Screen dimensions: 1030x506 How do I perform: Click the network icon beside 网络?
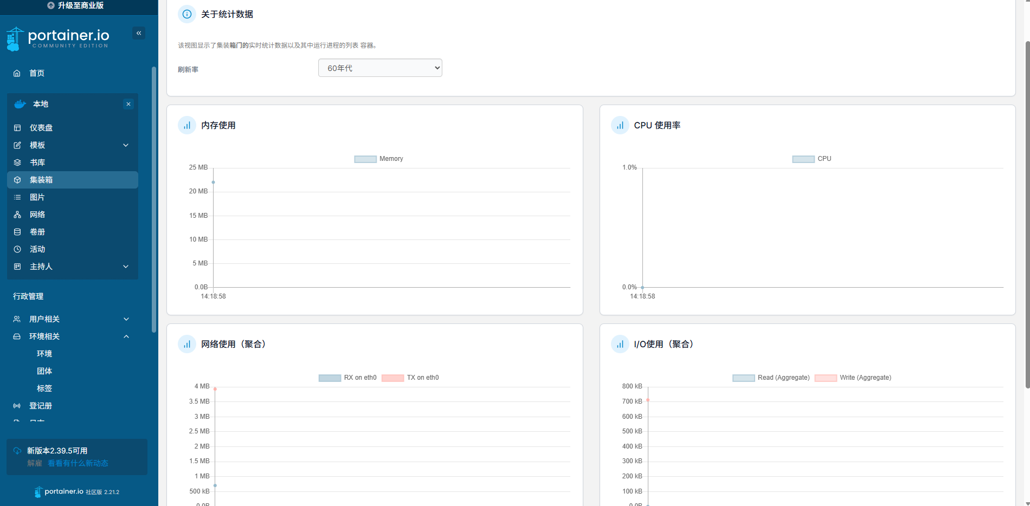17,215
